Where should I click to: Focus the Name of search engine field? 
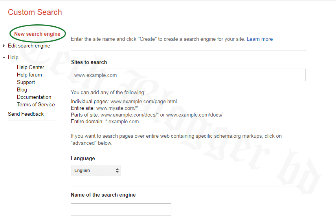(x=121, y=210)
